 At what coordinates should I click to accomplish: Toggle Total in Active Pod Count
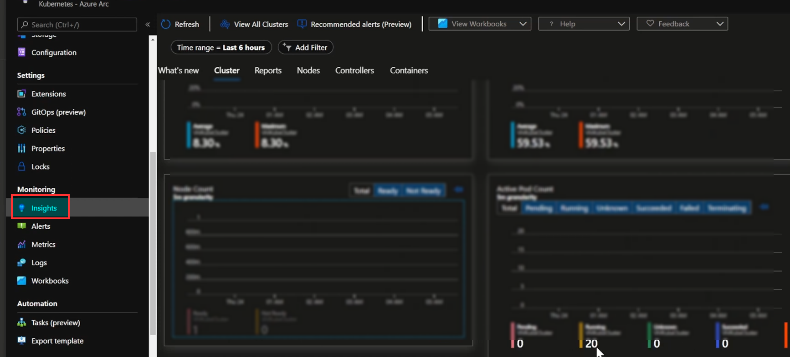tap(509, 208)
